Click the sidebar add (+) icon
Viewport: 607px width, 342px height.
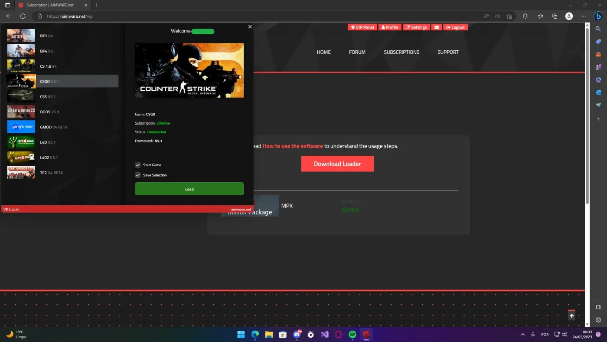[x=598, y=118]
